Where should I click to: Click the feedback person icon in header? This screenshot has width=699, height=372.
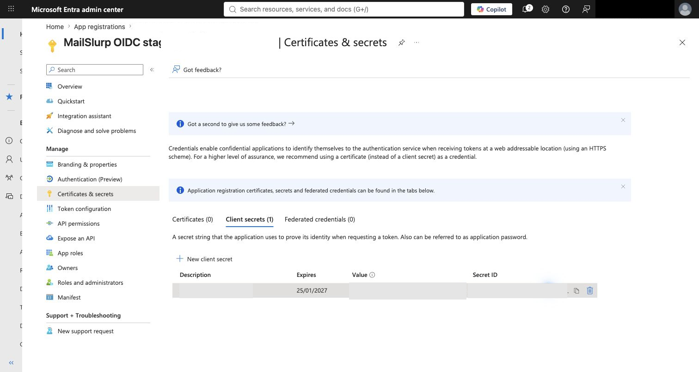coord(586,9)
